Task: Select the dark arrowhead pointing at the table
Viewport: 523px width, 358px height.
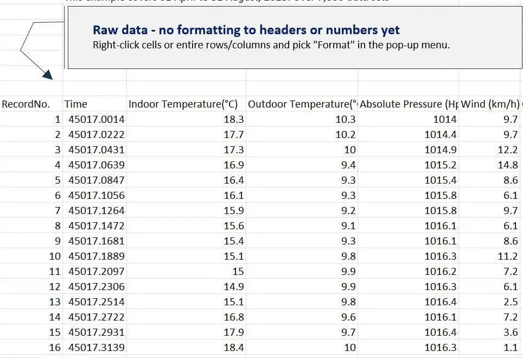Action: tap(48, 76)
